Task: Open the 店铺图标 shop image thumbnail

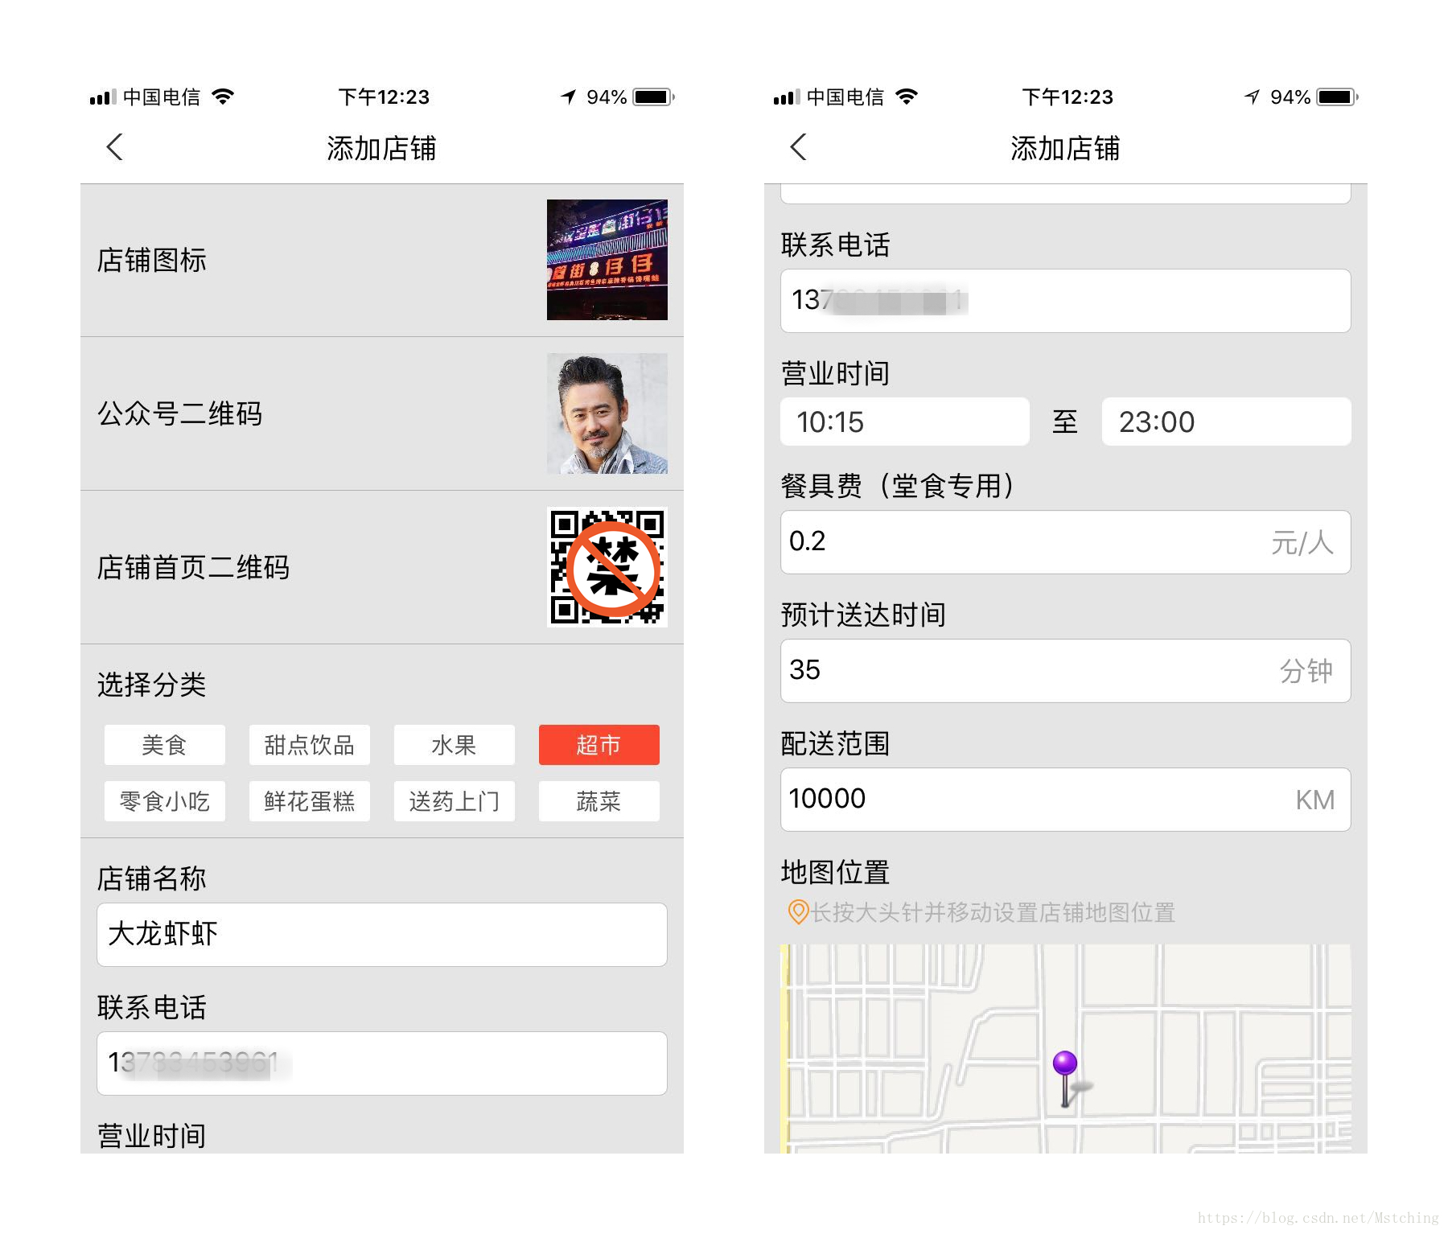Action: 607,260
